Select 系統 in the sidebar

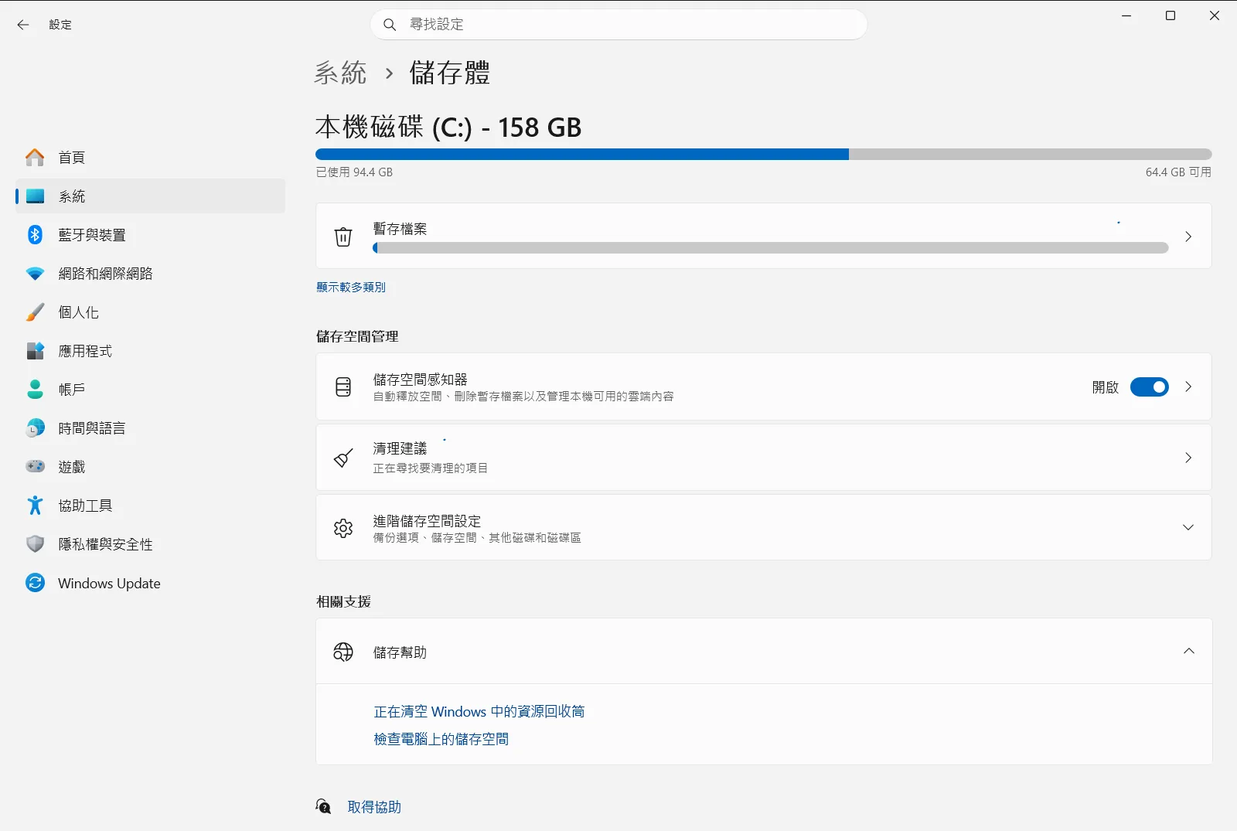tap(150, 196)
